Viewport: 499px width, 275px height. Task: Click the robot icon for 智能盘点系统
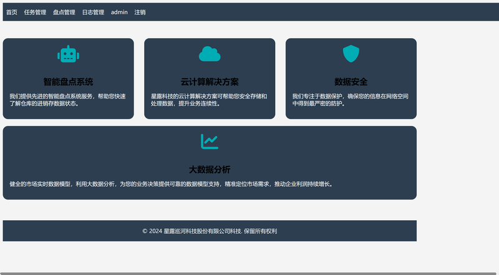pos(68,54)
